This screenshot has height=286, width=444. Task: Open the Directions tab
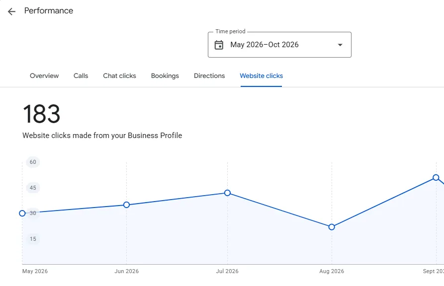pos(209,76)
